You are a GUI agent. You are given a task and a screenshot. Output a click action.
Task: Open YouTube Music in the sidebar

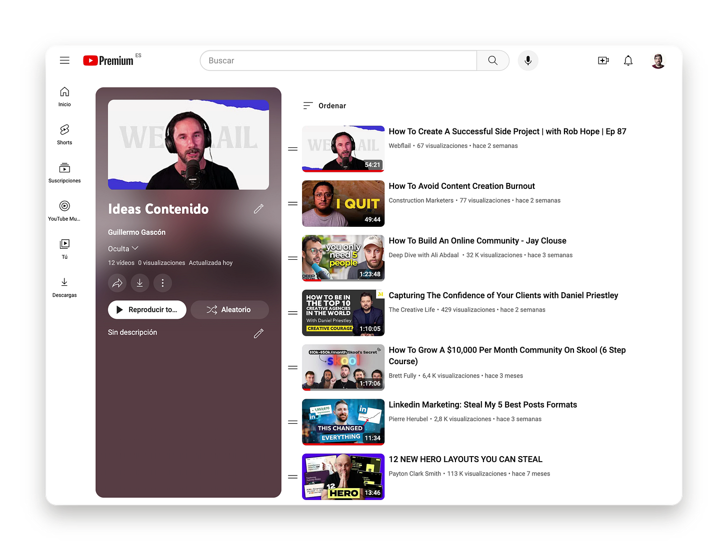[x=64, y=211]
